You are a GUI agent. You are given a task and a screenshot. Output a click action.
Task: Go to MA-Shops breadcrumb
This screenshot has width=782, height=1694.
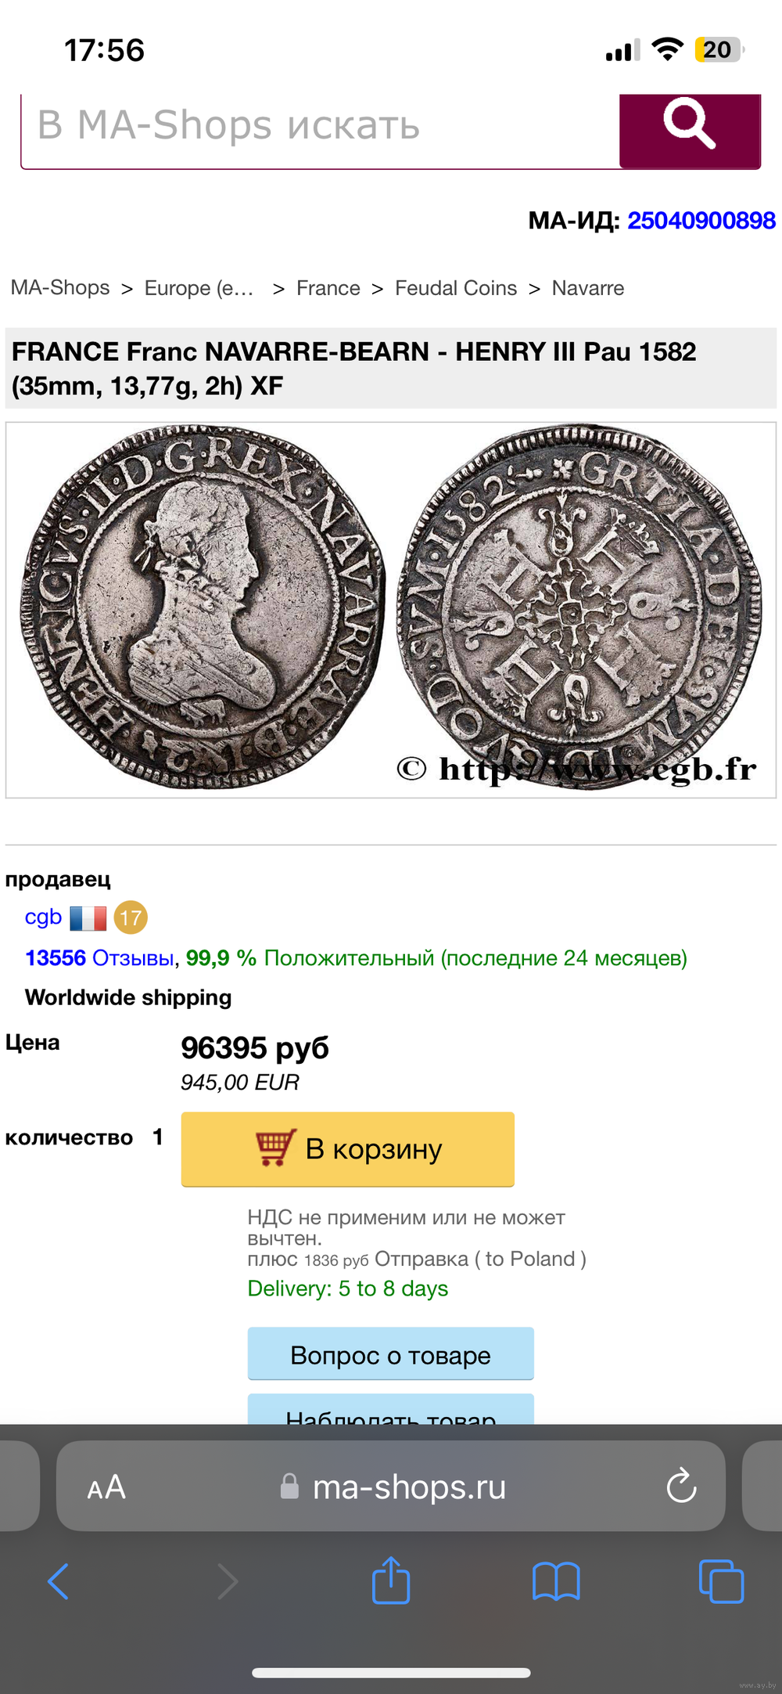click(60, 288)
